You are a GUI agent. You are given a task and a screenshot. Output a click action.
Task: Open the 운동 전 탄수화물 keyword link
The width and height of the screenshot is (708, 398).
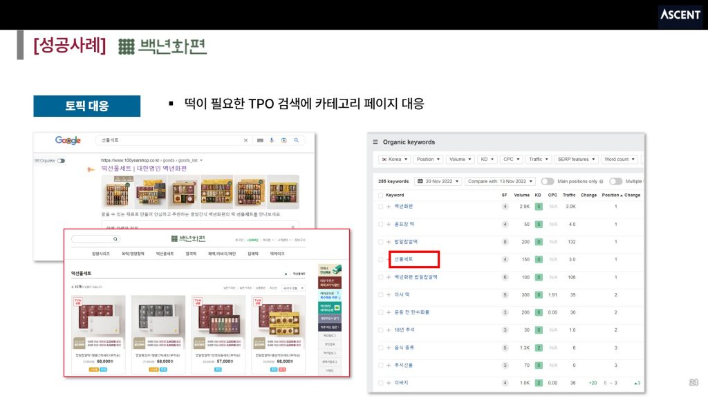coord(412,312)
